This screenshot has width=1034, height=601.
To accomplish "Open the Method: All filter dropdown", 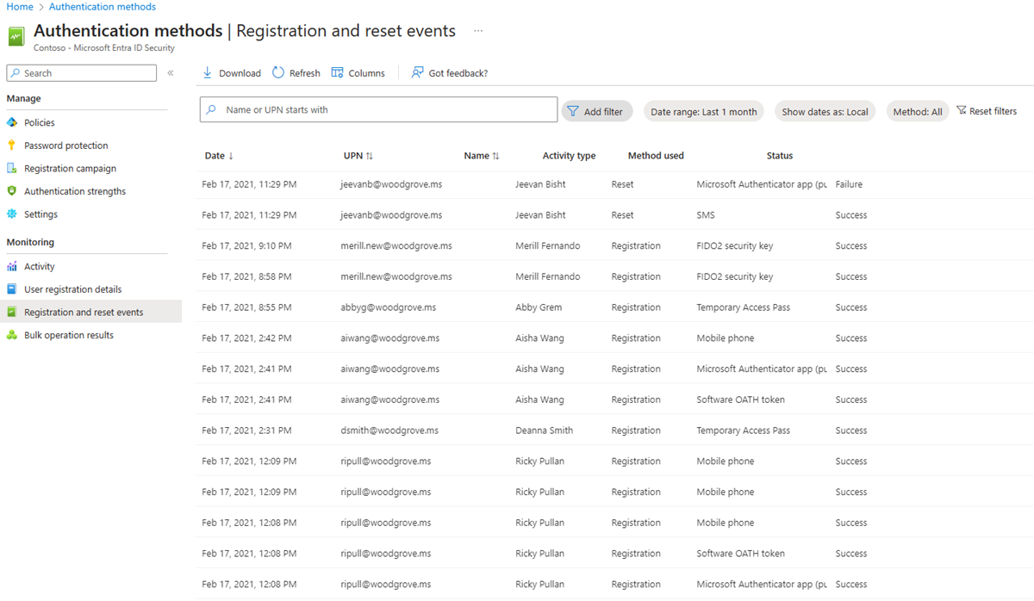I will click(x=917, y=110).
